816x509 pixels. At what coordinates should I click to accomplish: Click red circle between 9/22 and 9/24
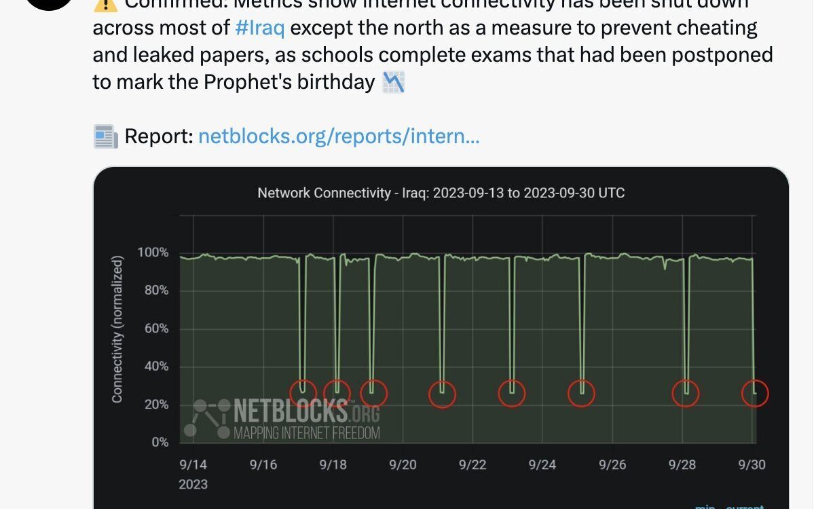[512, 393]
